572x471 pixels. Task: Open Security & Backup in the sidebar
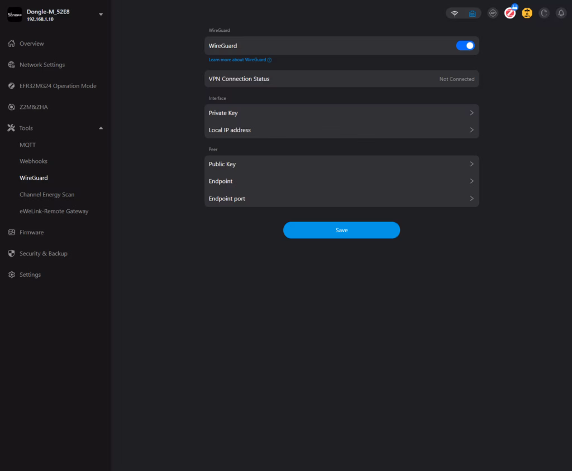pos(43,253)
